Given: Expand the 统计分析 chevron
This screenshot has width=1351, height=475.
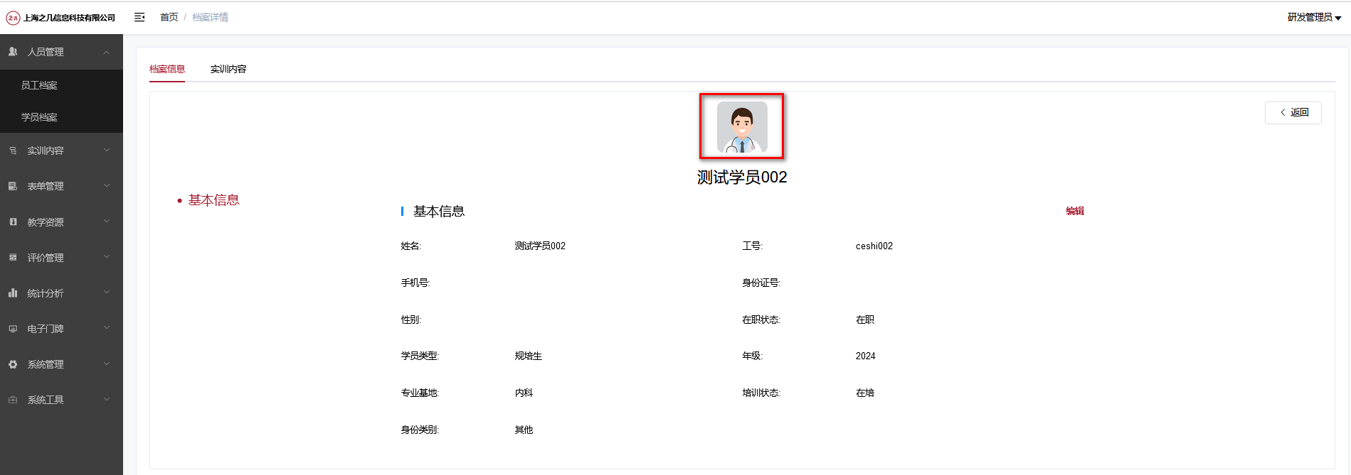Looking at the screenshot, I should coord(107,293).
